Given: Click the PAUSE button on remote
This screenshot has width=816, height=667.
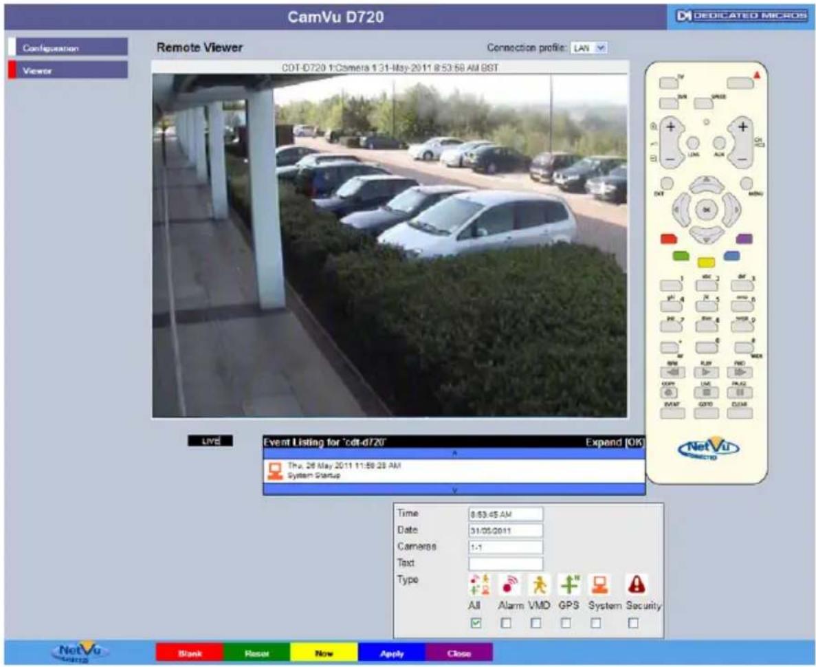Looking at the screenshot, I should [x=740, y=393].
